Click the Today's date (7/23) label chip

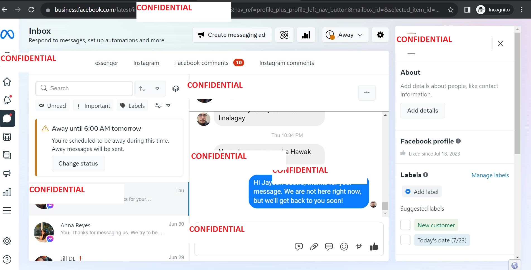tap(442, 240)
